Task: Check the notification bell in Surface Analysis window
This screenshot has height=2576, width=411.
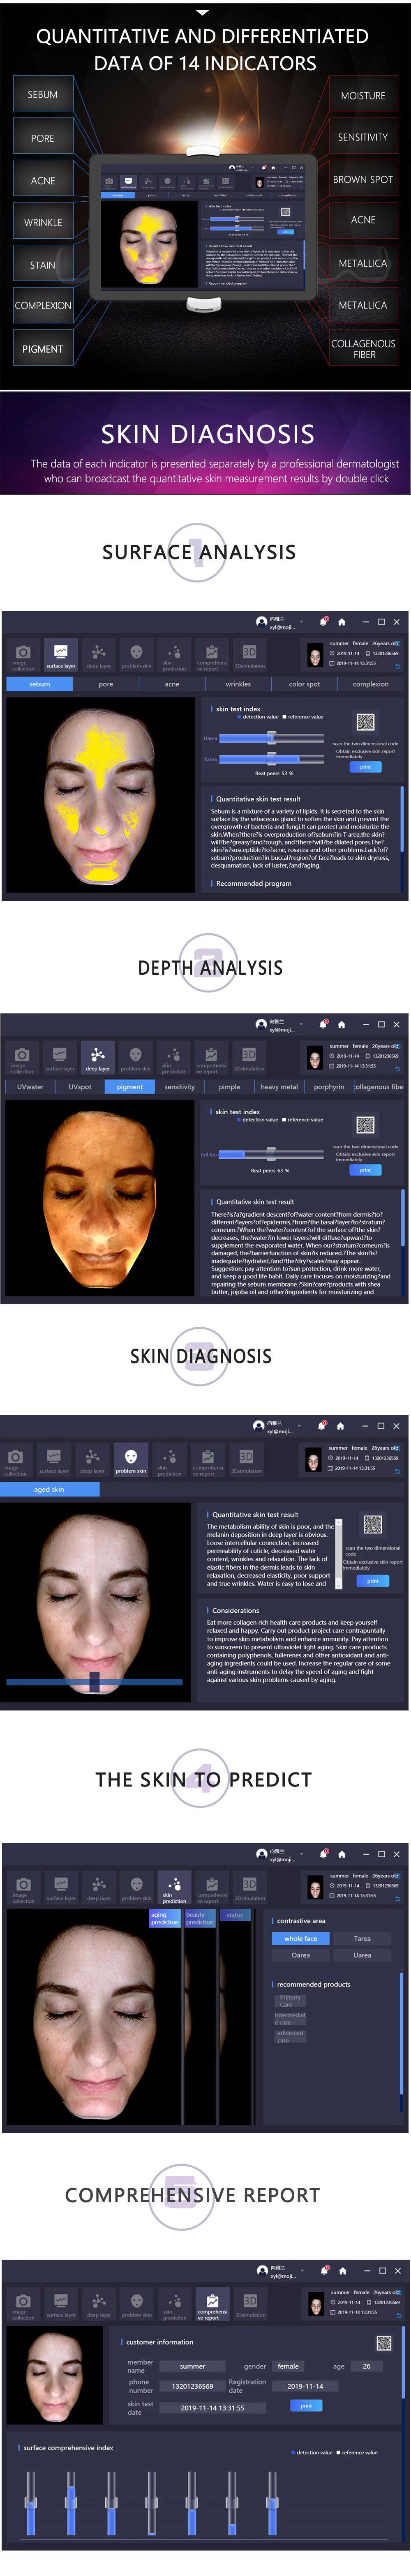Action: (323, 621)
